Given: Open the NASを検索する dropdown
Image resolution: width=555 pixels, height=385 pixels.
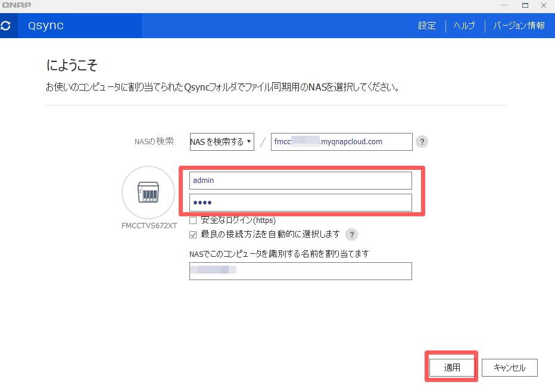Looking at the screenshot, I should [x=222, y=142].
